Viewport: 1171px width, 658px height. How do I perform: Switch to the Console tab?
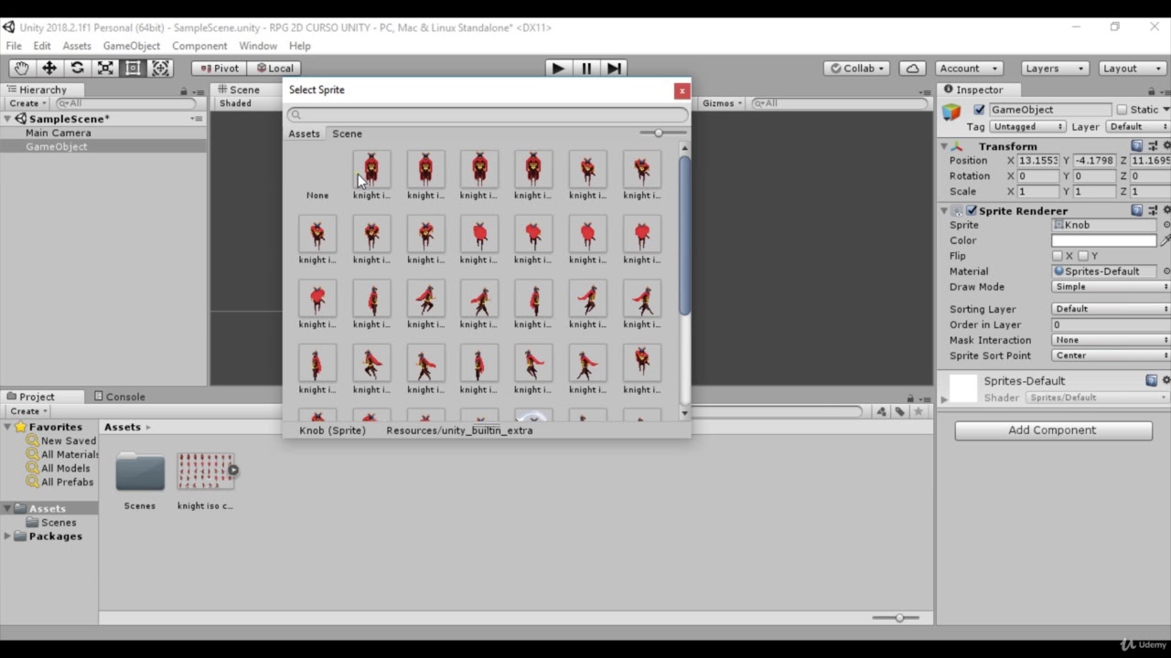(x=119, y=397)
